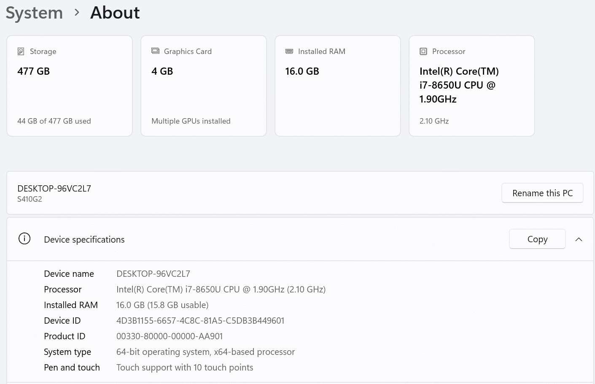Select the Installed RAM 16.0 GB card
The image size is (595, 384).
point(338,86)
